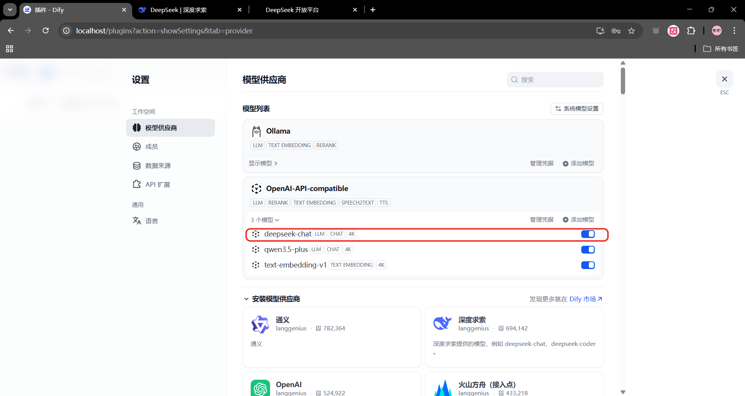This screenshot has width=745, height=396.
Task: Disable the qwen3.5-plus model toggle
Action: click(588, 250)
